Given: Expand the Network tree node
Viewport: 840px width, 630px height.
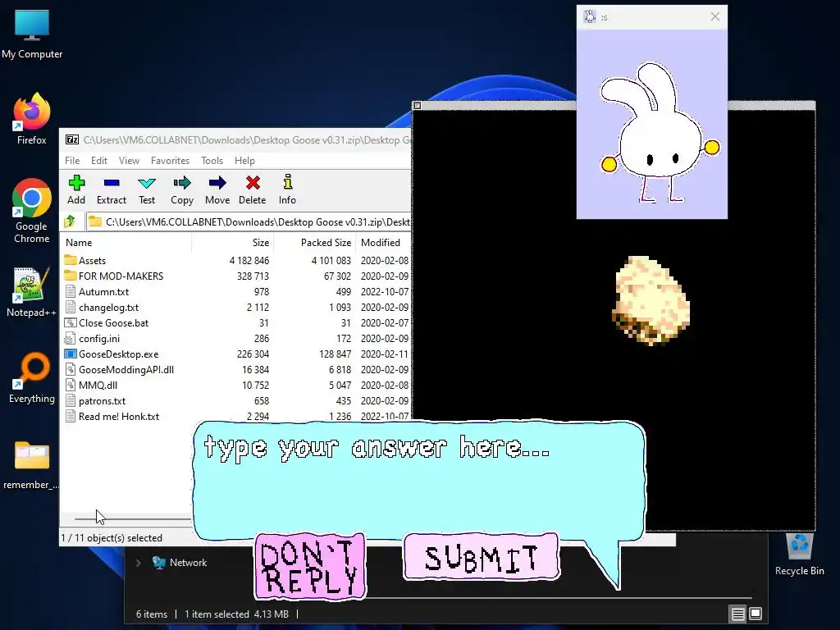Looking at the screenshot, I should pyautogui.click(x=138, y=563).
